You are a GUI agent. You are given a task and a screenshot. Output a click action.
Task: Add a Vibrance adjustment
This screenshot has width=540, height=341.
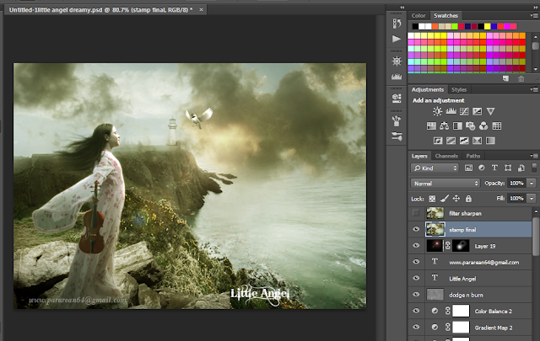[x=490, y=111]
